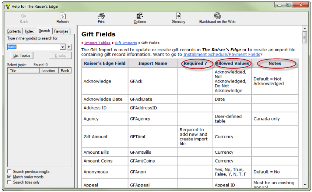Click the Back arrow toolbar icon
This screenshot has height=192, width=312.
tap(24, 16)
